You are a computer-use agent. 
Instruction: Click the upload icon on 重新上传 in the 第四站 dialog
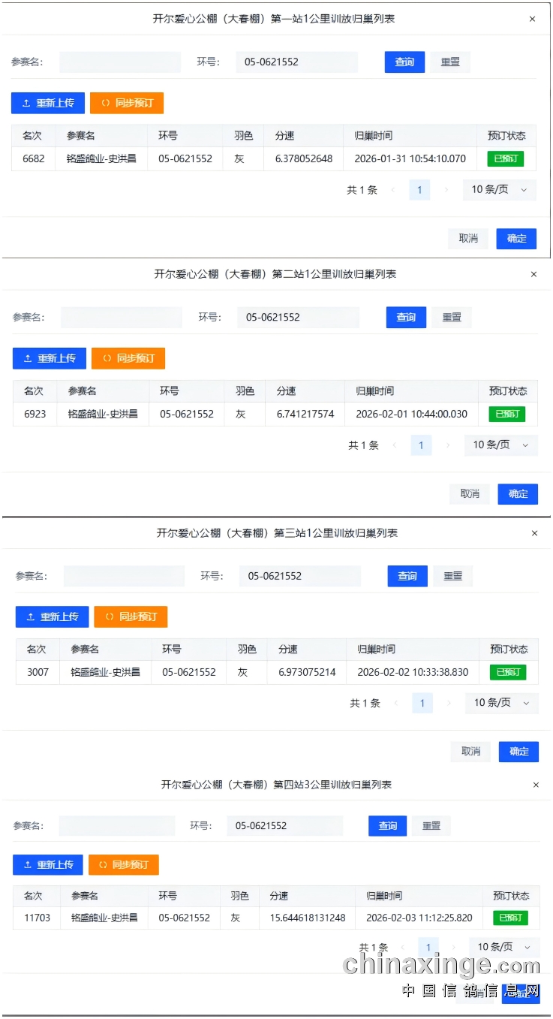pos(28,865)
